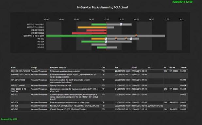
Task: Click the second person icon on the WS-002 bar
Action: (x=126, y=39)
